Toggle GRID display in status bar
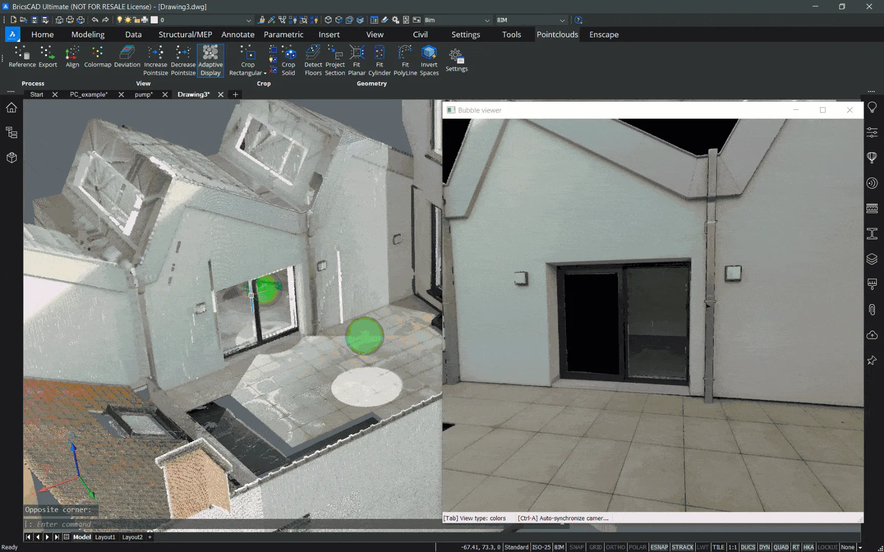The height and width of the screenshot is (552, 884). click(x=595, y=547)
